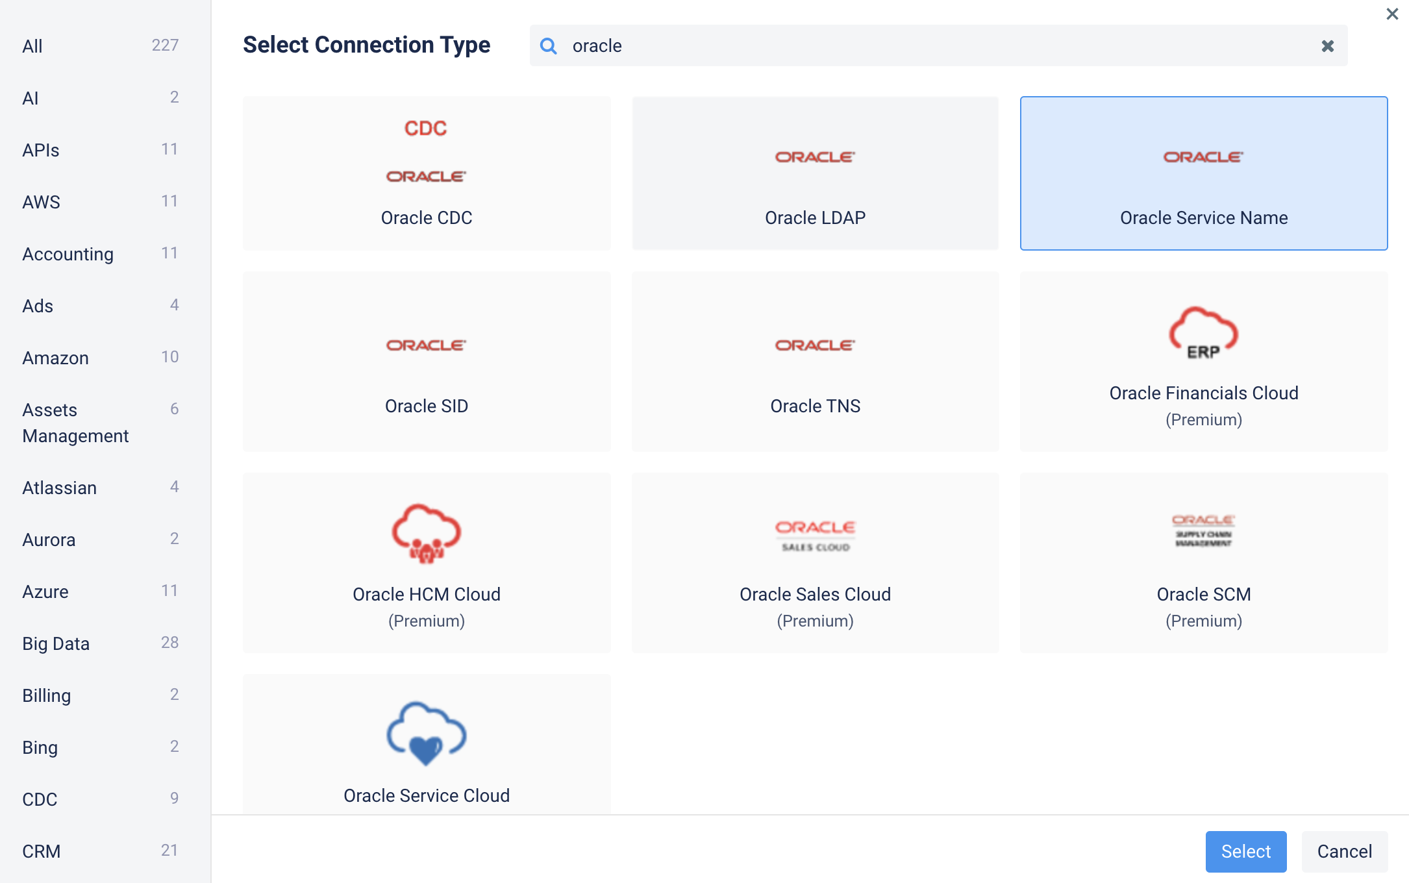Open the Big Data category

tap(56, 643)
